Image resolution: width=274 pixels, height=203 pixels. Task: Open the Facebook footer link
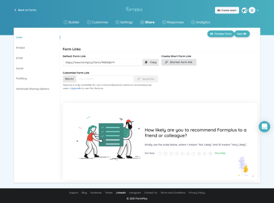pos(96,193)
